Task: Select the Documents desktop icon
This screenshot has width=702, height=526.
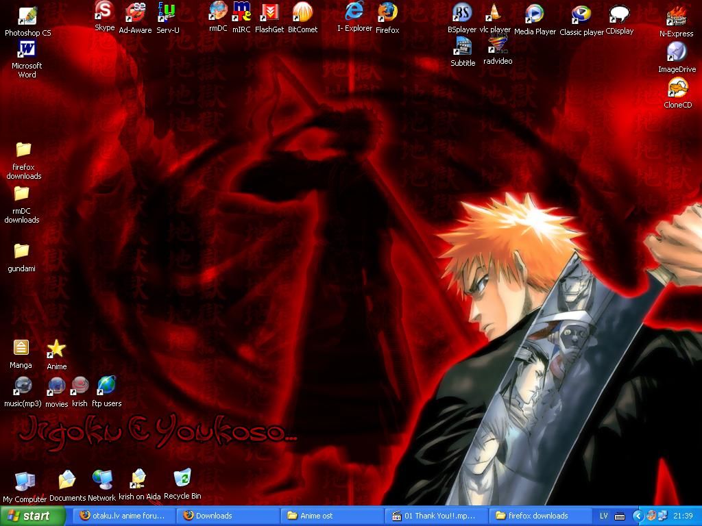Action: [67, 480]
